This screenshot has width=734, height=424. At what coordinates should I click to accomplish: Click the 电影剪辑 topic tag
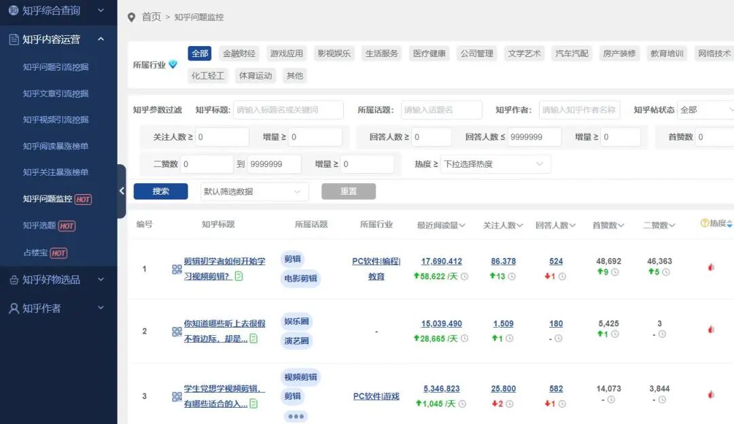(x=300, y=278)
